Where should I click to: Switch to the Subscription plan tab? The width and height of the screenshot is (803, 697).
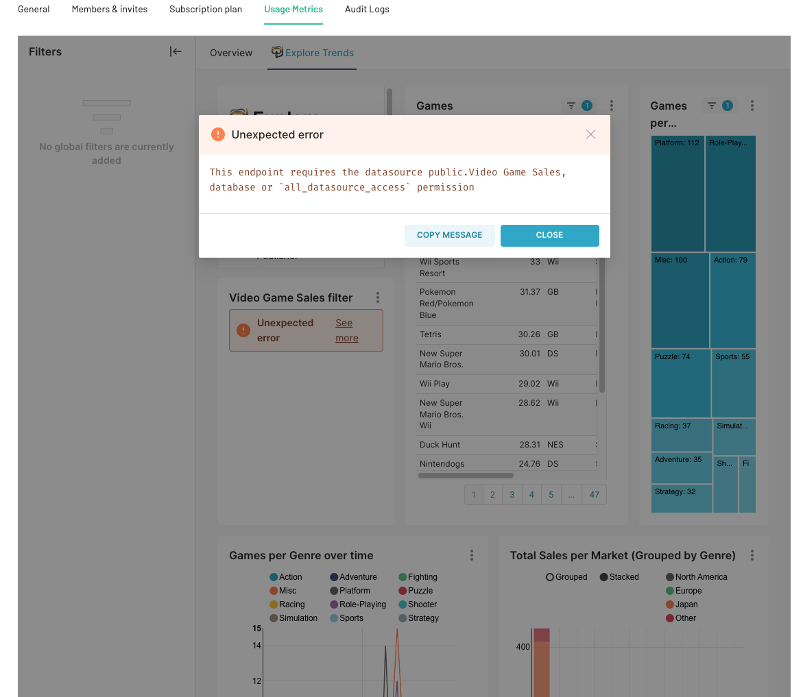point(205,9)
